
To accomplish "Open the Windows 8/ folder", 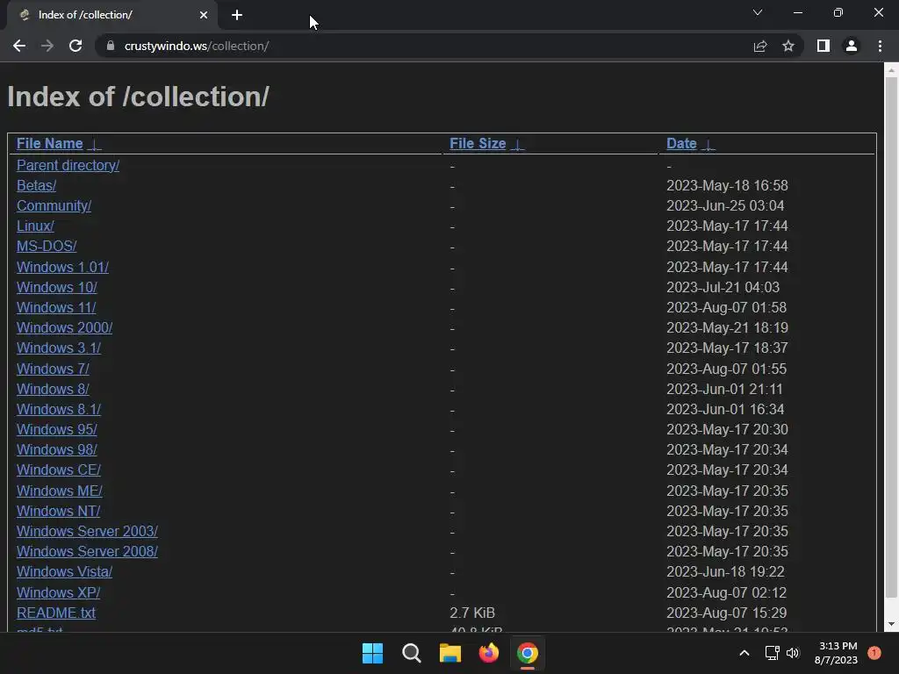I will (x=53, y=389).
